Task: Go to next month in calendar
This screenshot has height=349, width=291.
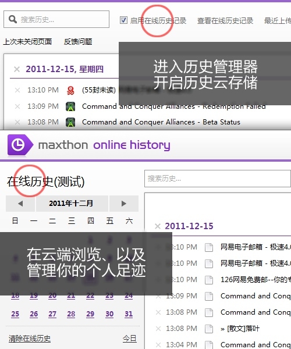Action: tap(124, 204)
